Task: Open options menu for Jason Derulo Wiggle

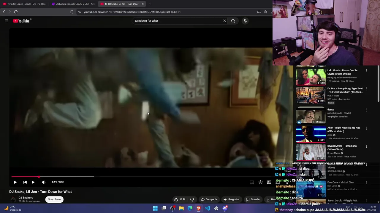Action: click(366, 201)
